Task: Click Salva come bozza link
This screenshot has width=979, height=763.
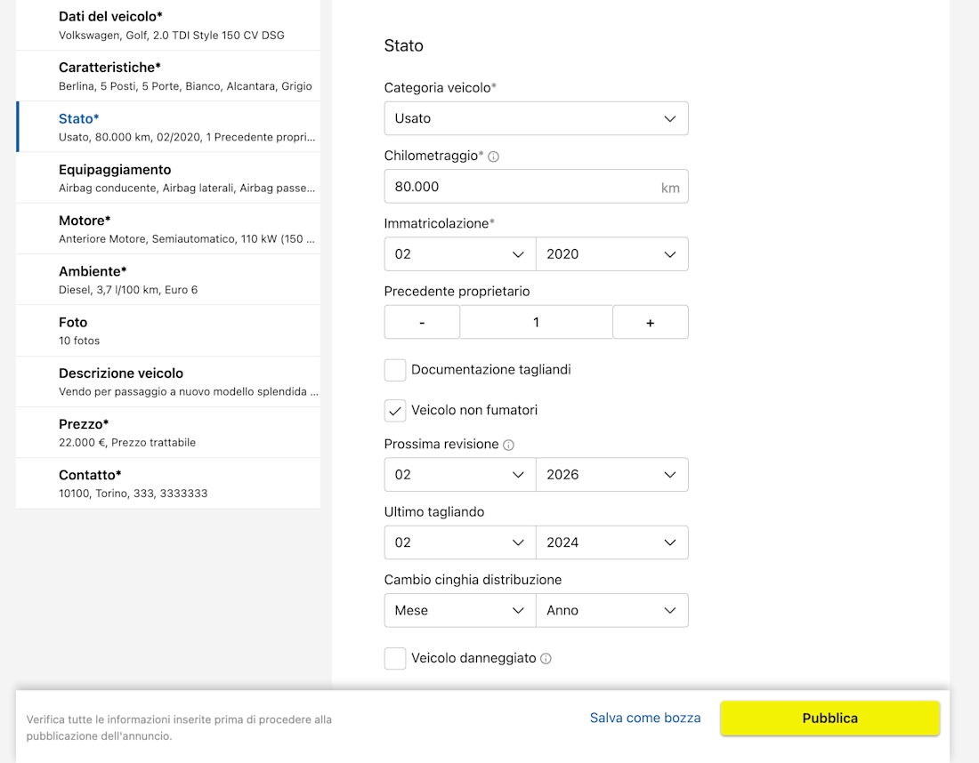Action: pyautogui.click(x=645, y=718)
